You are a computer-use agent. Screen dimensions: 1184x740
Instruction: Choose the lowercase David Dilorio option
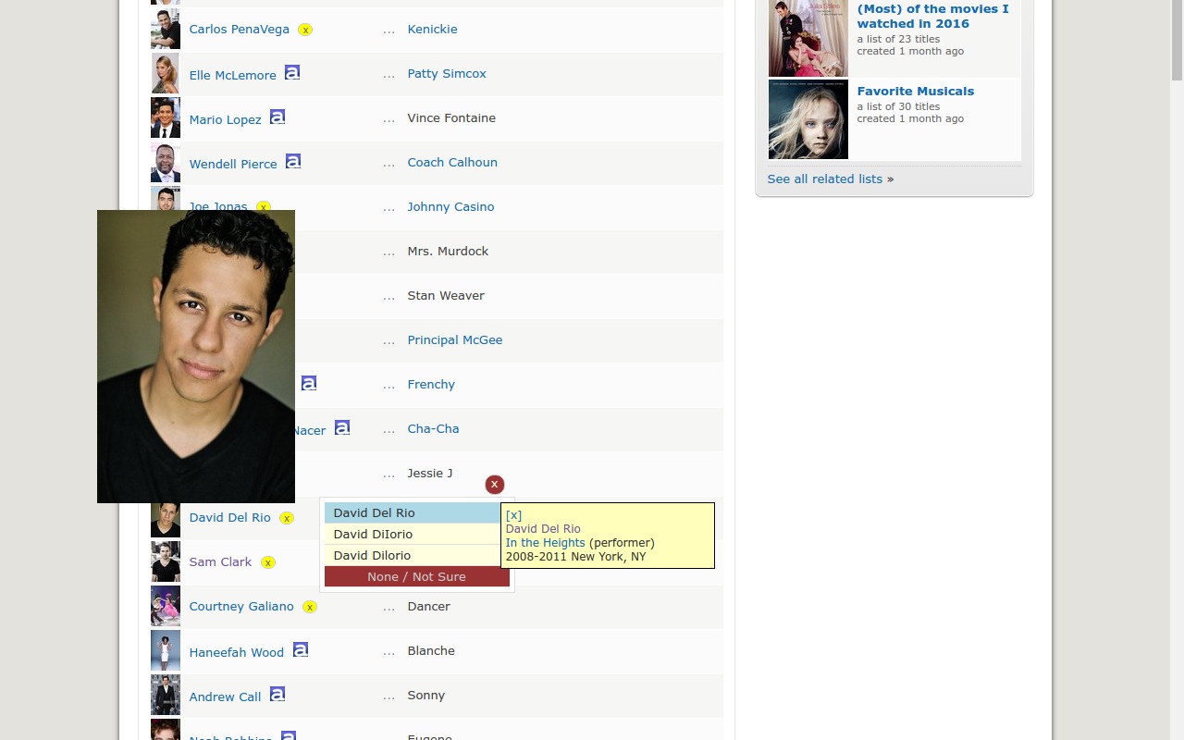click(x=413, y=555)
